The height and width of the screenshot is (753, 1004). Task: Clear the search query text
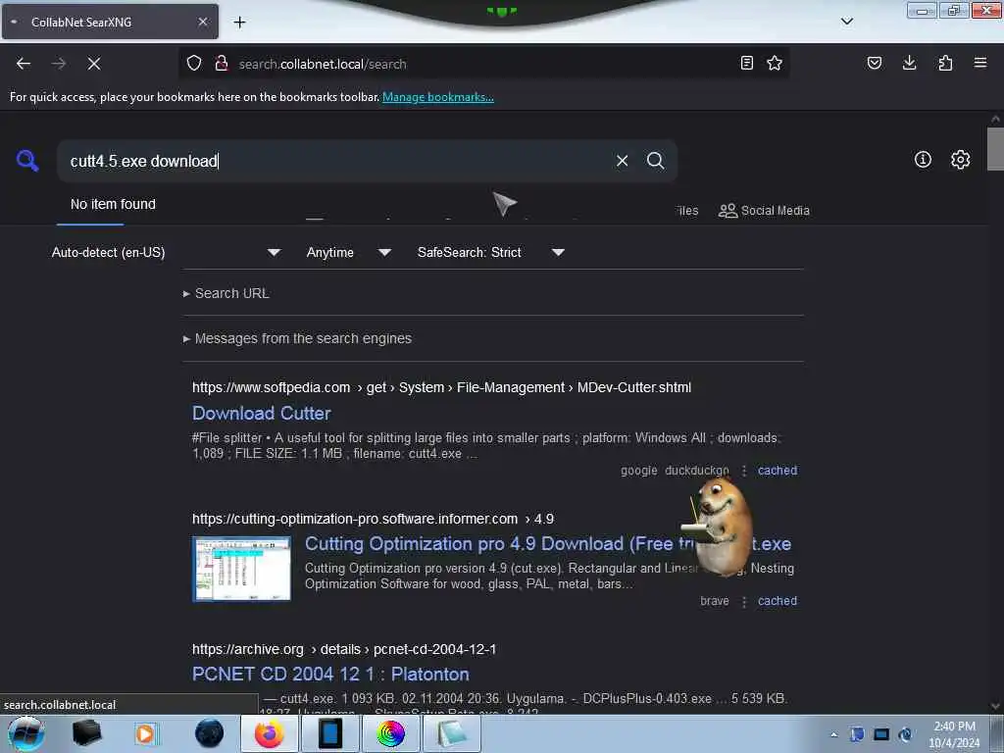622,161
